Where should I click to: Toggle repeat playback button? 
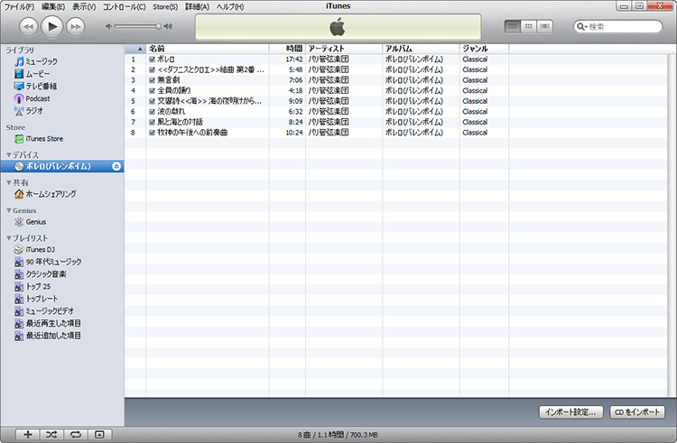click(76, 434)
